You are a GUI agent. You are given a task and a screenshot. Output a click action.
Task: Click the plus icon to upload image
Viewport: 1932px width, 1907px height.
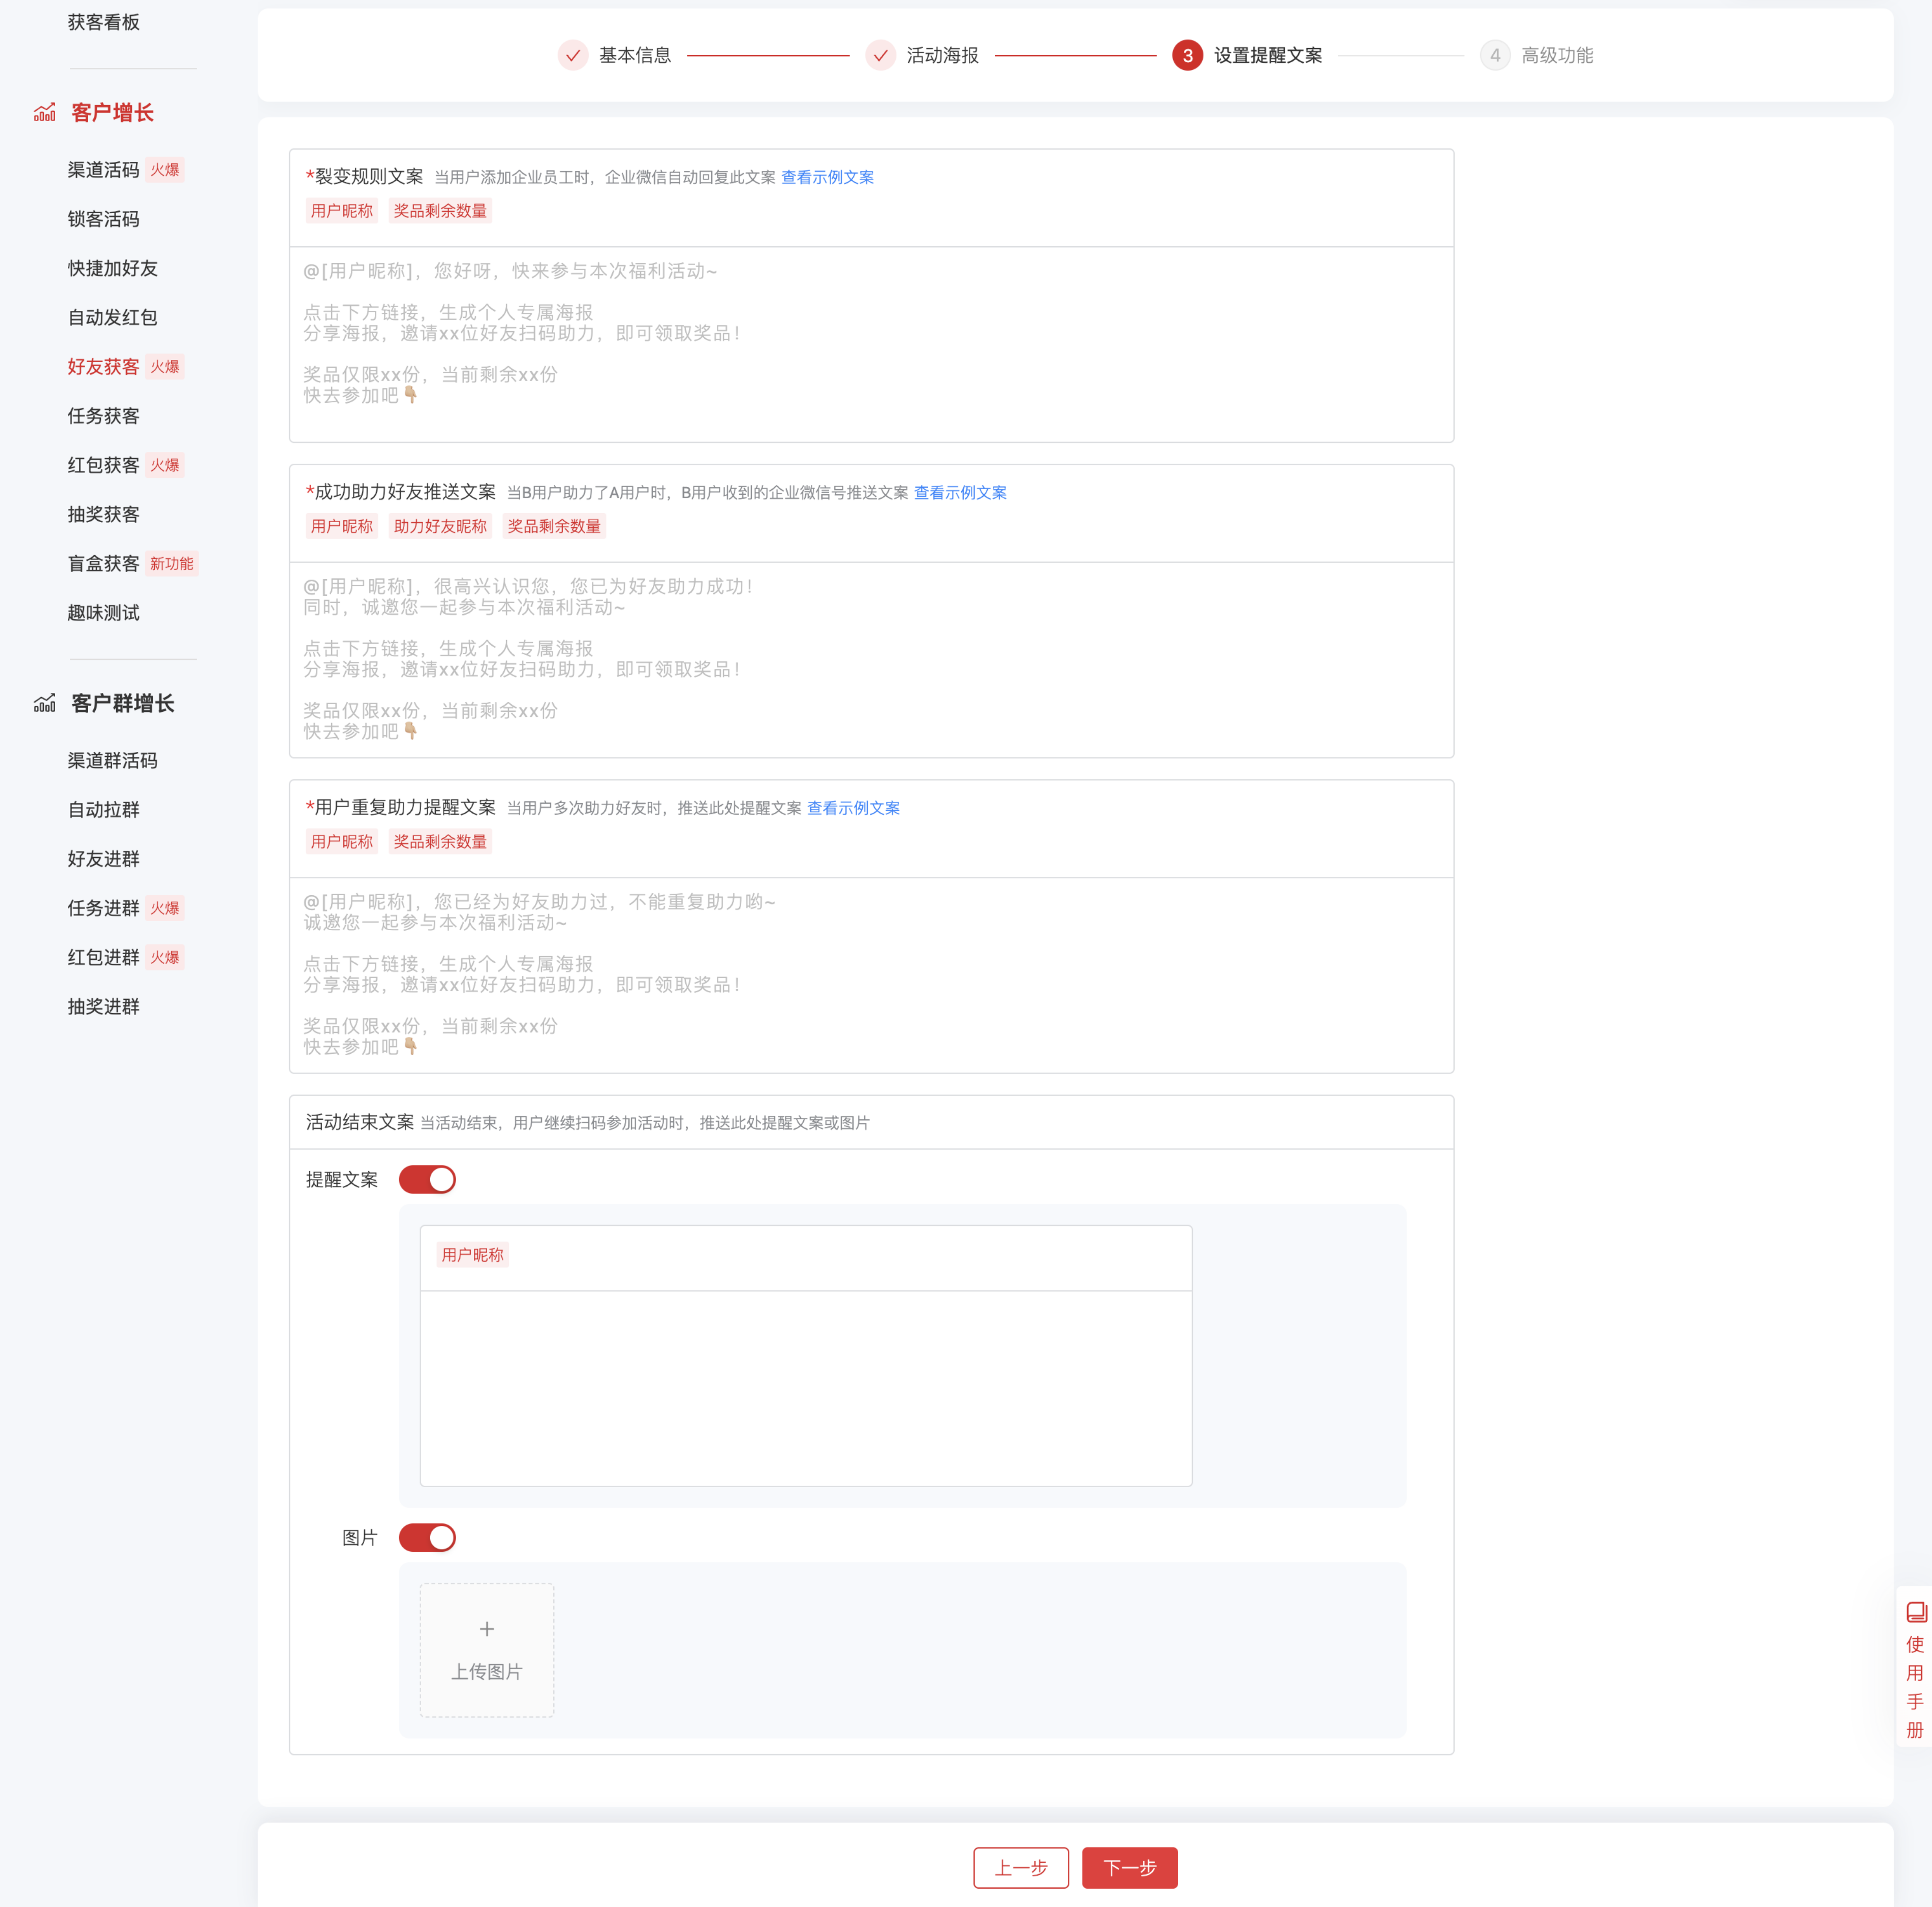(x=487, y=1629)
